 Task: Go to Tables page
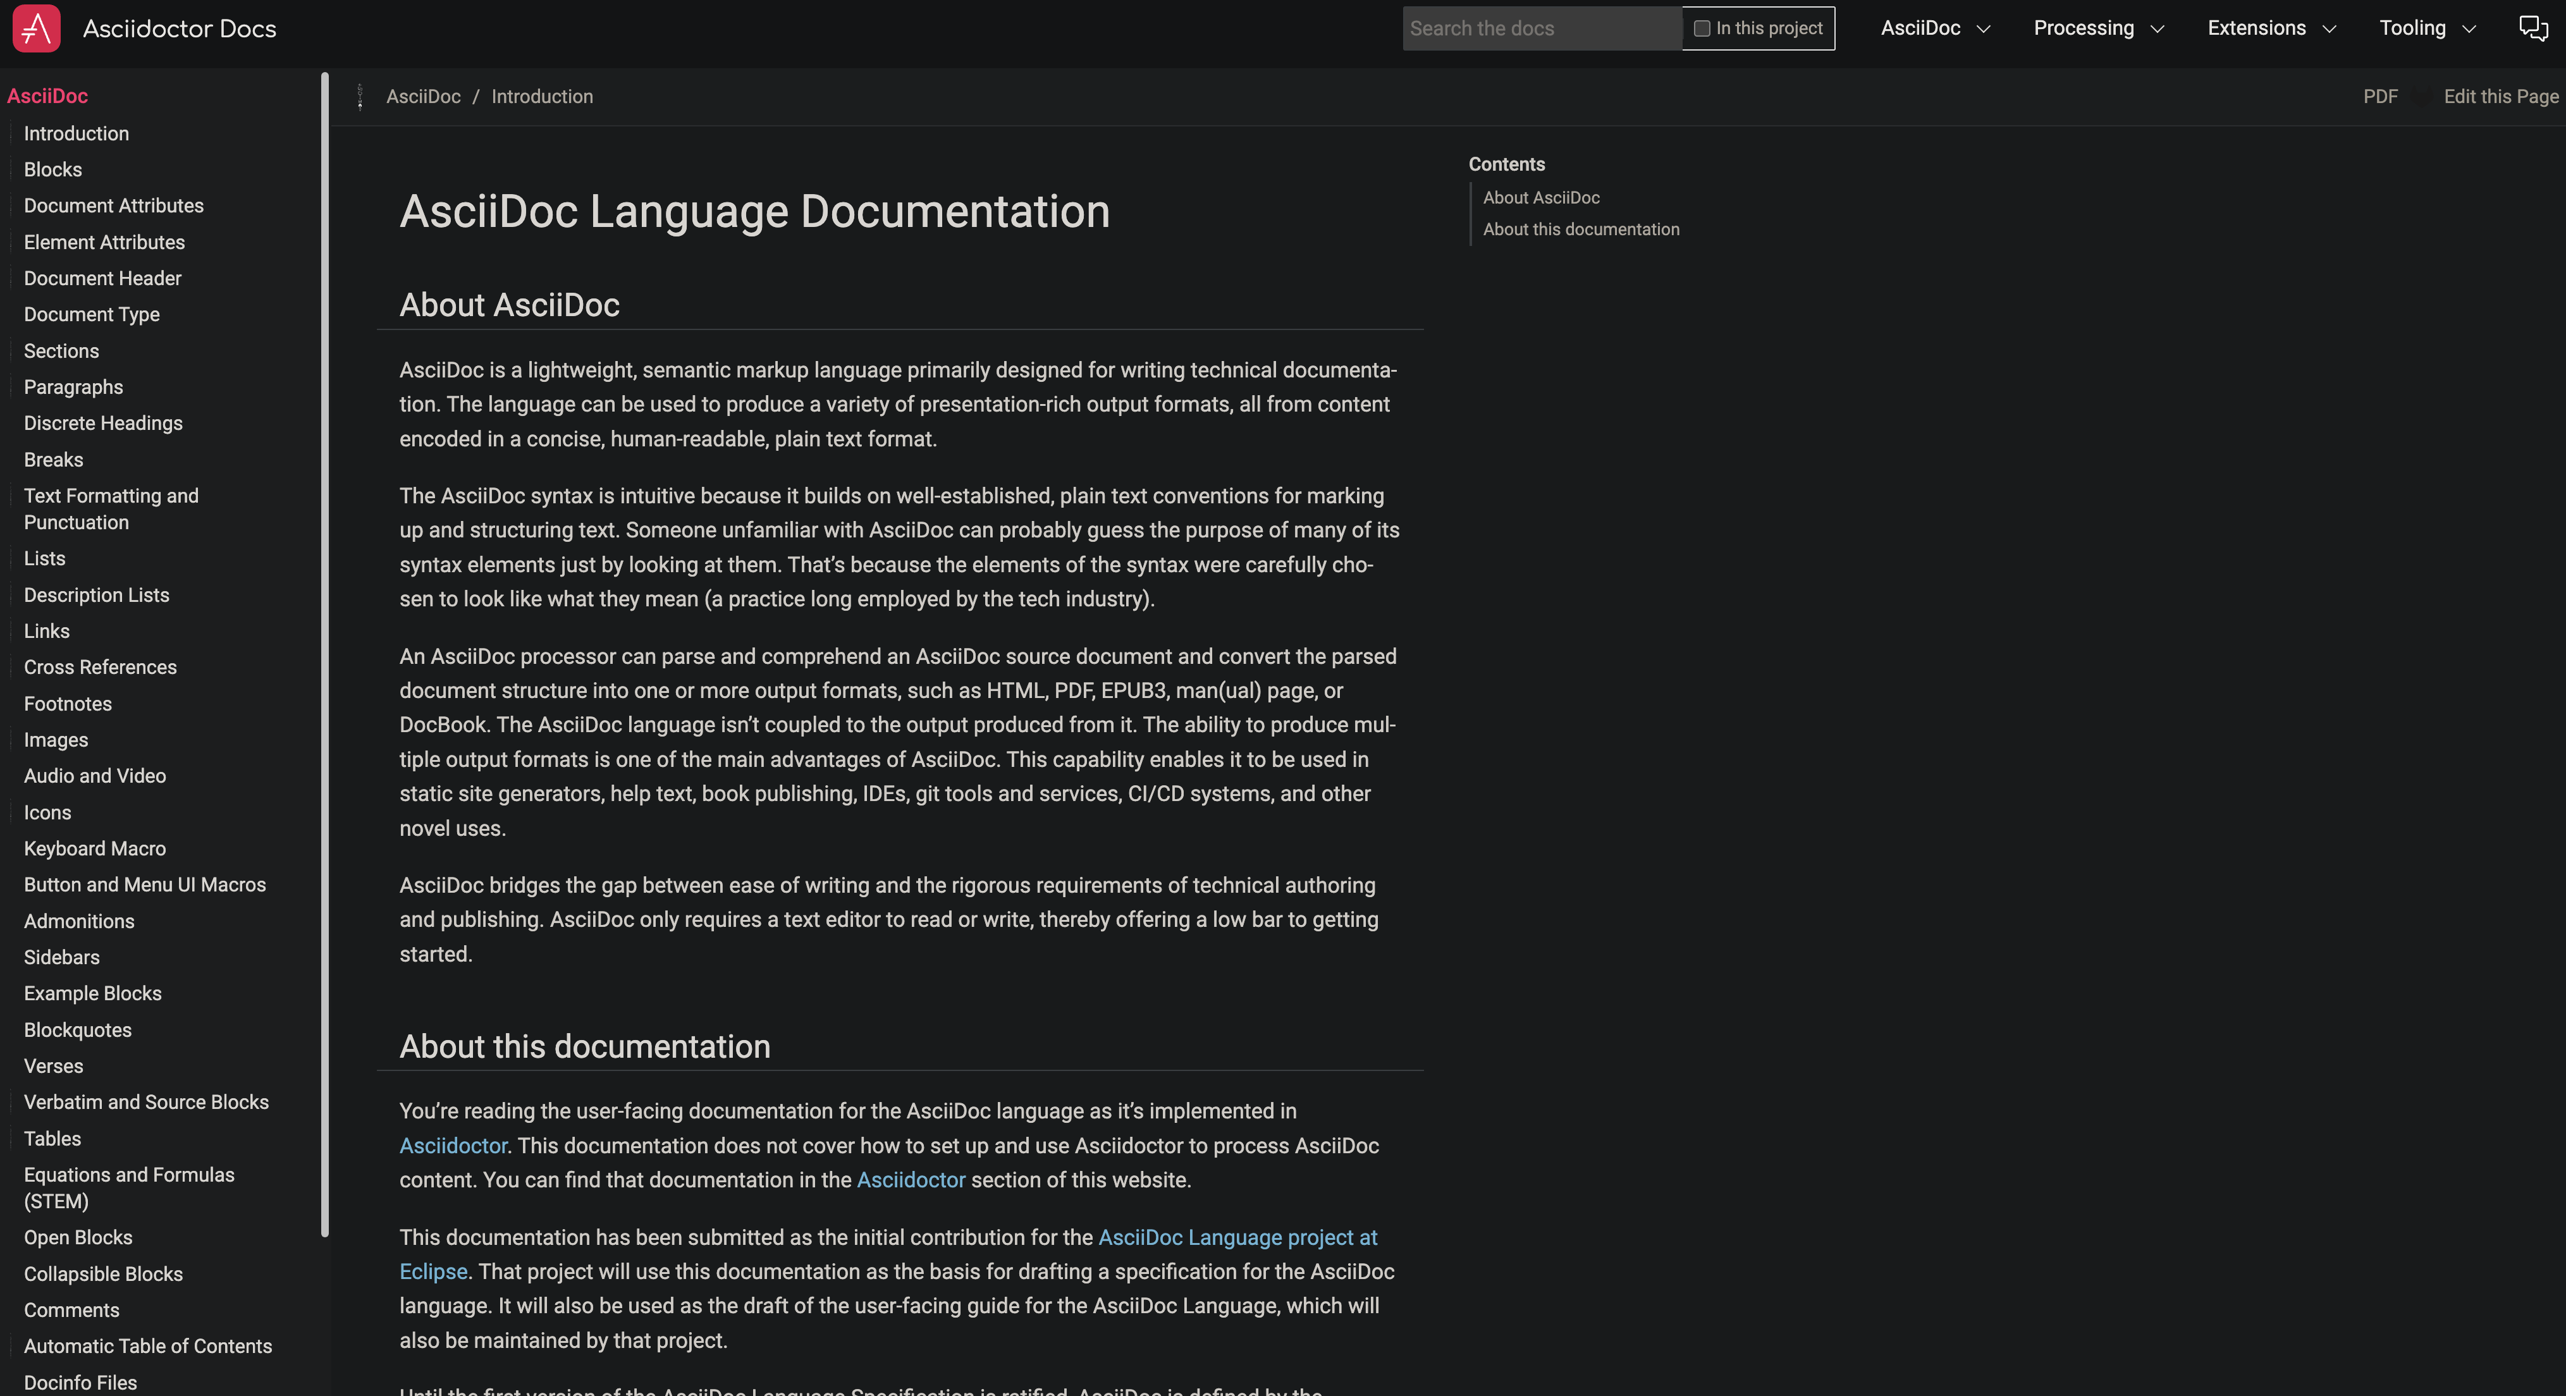pos(52,1138)
